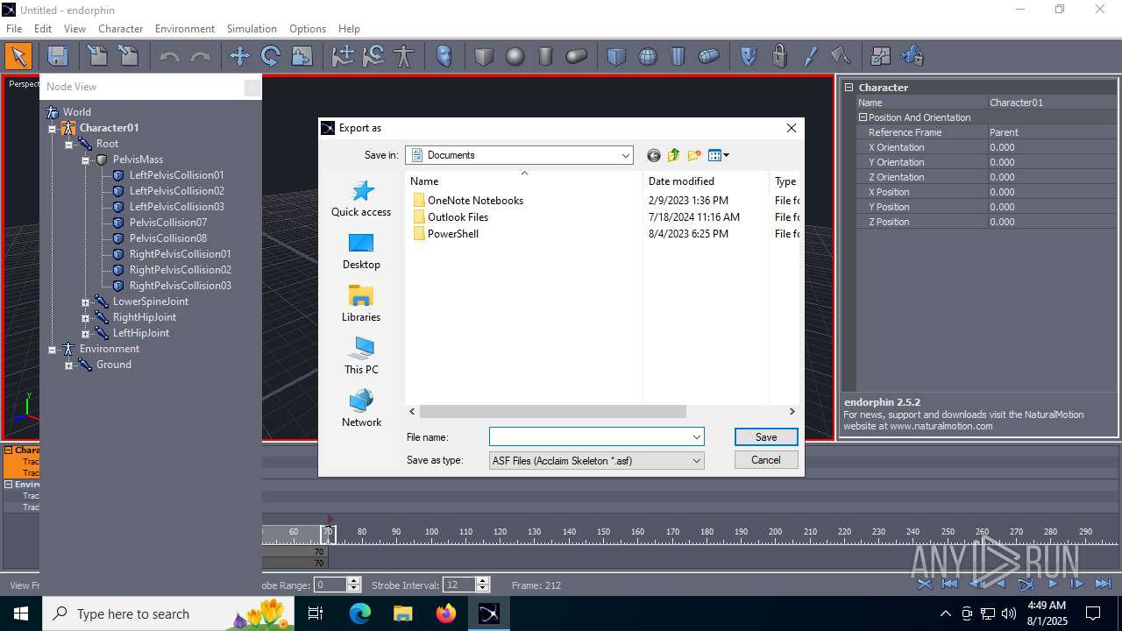Open the Options menu
The height and width of the screenshot is (631, 1122).
tap(308, 28)
